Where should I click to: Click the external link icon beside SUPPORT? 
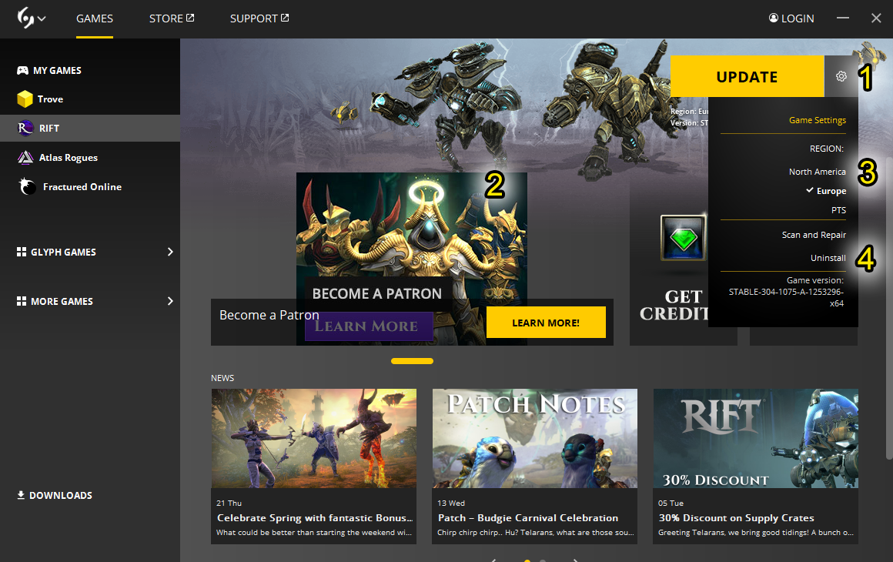tap(285, 18)
